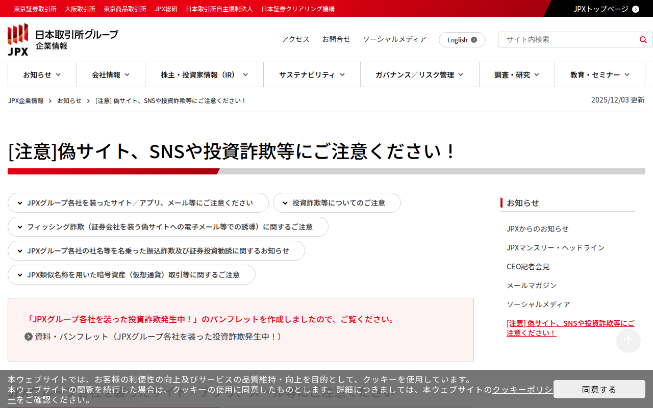
Task: Expand the 会社情報 navigation menu
Action: tap(111, 75)
